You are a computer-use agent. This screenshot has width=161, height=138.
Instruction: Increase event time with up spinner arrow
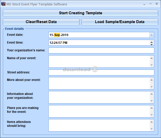tap(151, 42)
